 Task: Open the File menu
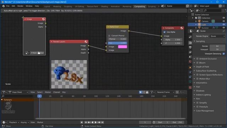click(x=8, y=6)
